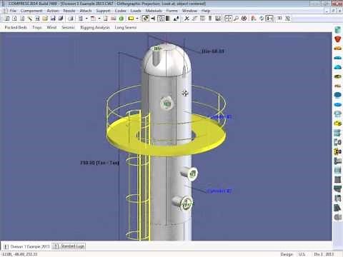
Task: Open the Materials menu
Action: click(x=154, y=11)
